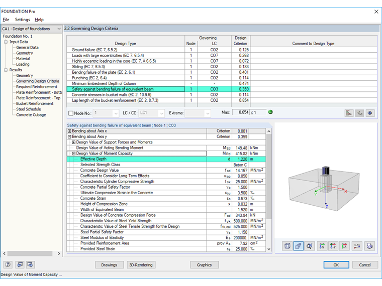The width and height of the screenshot is (382, 286).
Task: Toggle colored result bars icon
Action: point(349,113)
